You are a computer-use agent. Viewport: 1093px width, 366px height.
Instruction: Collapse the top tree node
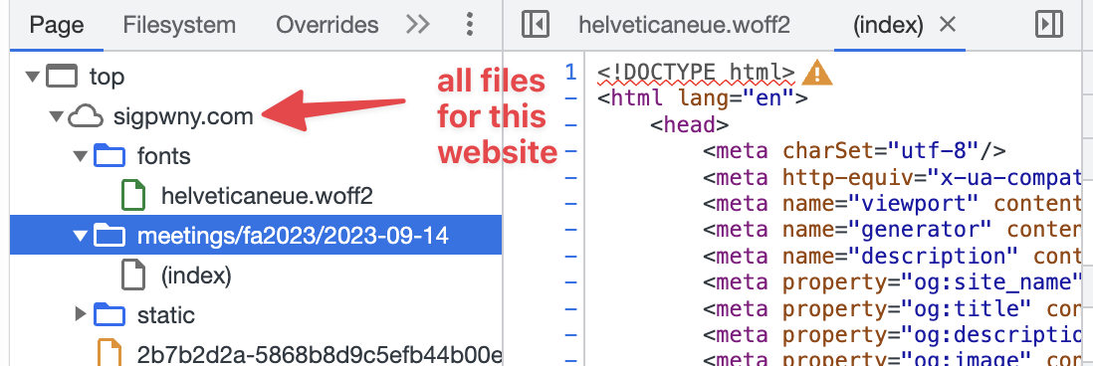tap(32, 76)
